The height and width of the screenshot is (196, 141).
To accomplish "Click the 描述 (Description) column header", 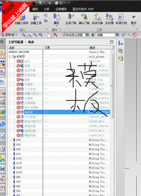I will point(99,48).
